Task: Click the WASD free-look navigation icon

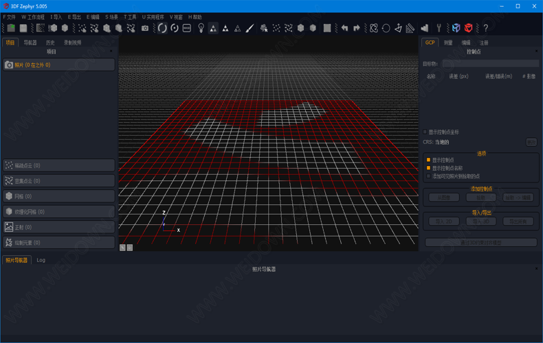Action: pos(187,28)
